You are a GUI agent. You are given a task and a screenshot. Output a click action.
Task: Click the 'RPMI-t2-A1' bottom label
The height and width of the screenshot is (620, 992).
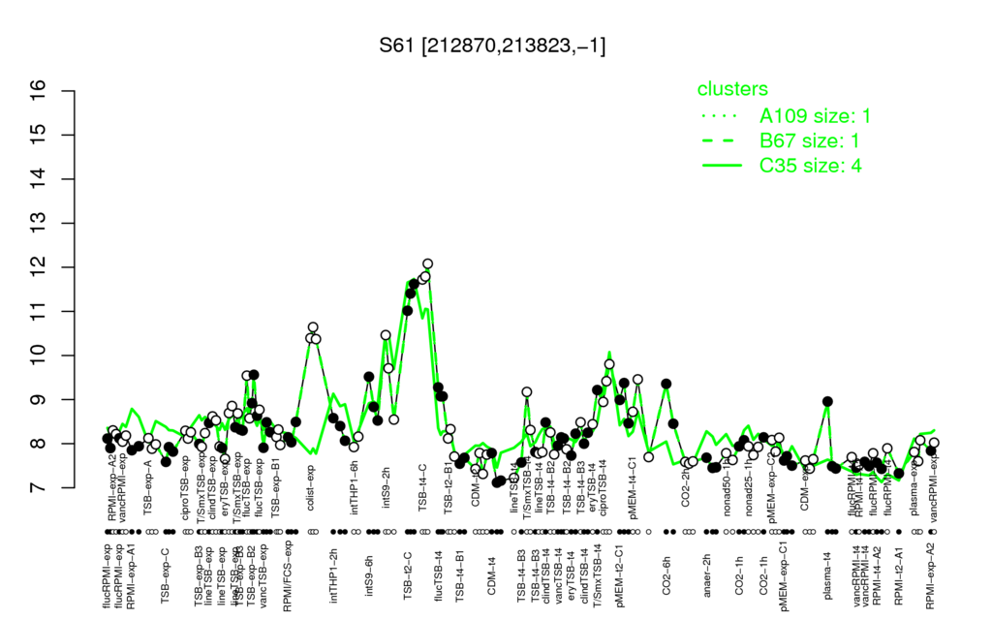[x=898, y=575]
